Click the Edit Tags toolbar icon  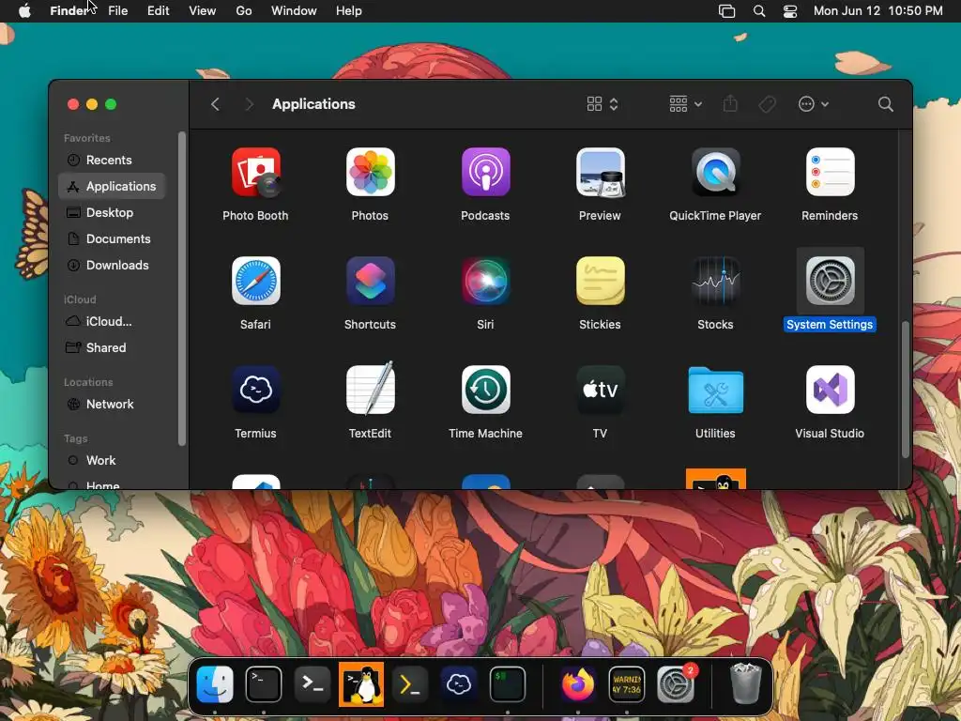[767, 104]
